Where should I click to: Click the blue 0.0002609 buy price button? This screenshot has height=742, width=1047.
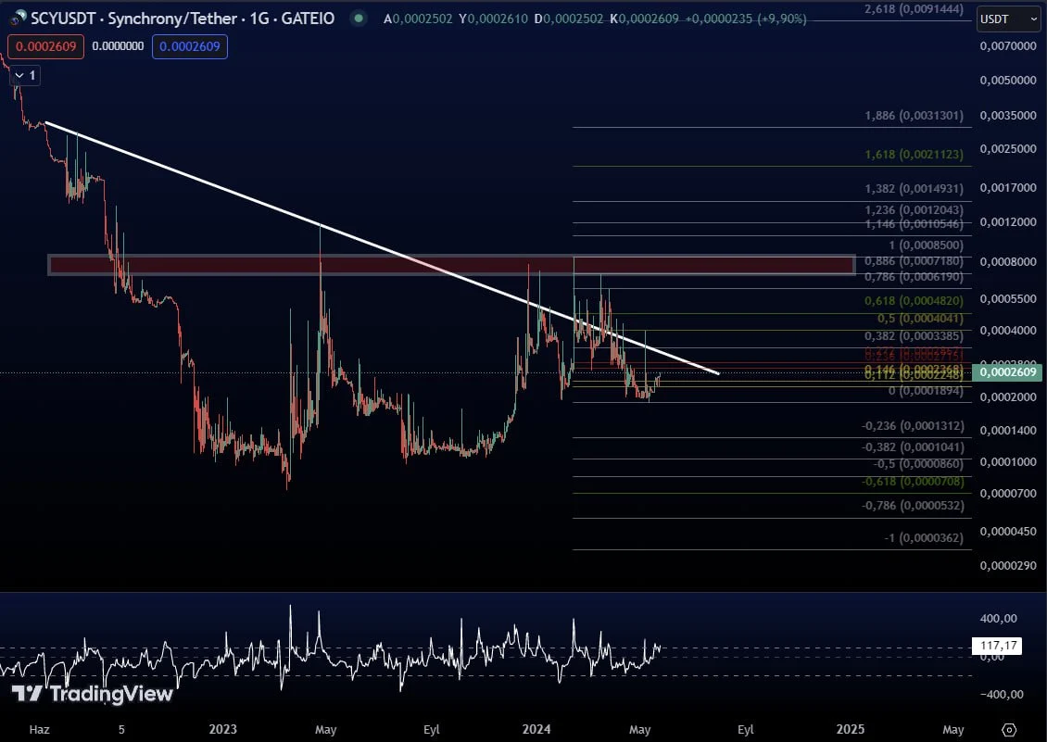point(190,46)
